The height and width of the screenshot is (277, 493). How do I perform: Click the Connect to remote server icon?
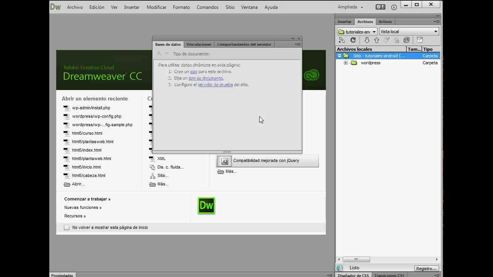click(x=342, y=40)
